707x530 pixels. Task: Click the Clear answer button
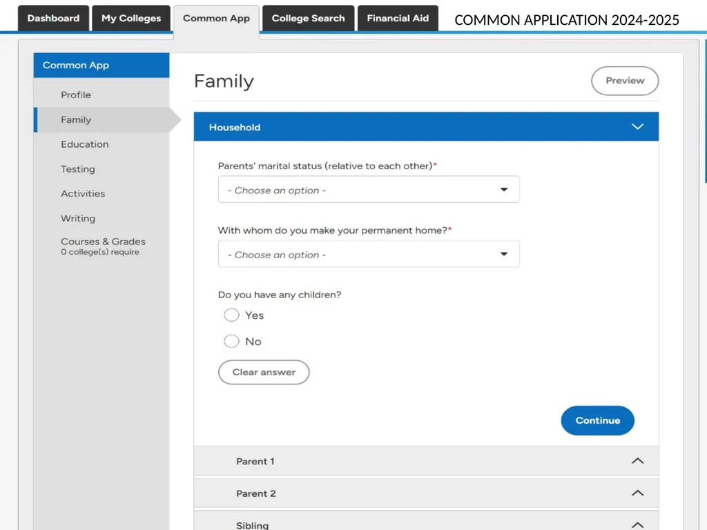[264, 372]
